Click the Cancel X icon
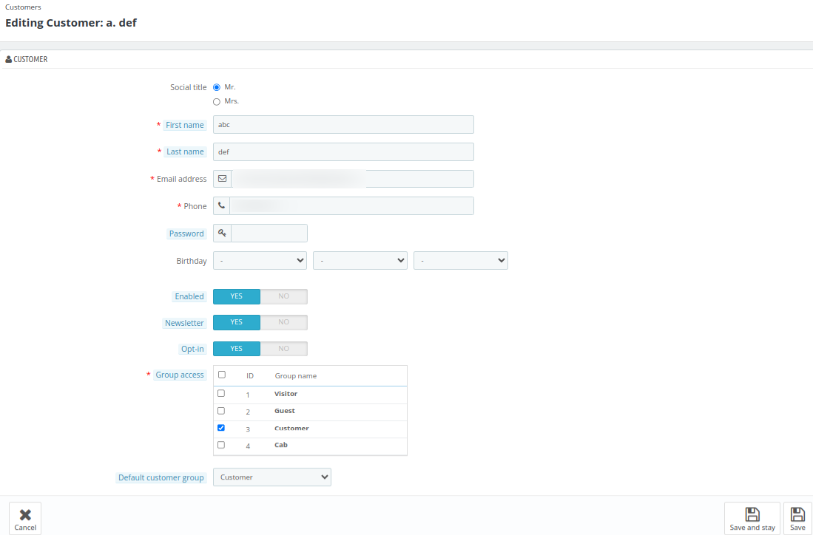This screenshot has height=535, width=813. (25, 515)
